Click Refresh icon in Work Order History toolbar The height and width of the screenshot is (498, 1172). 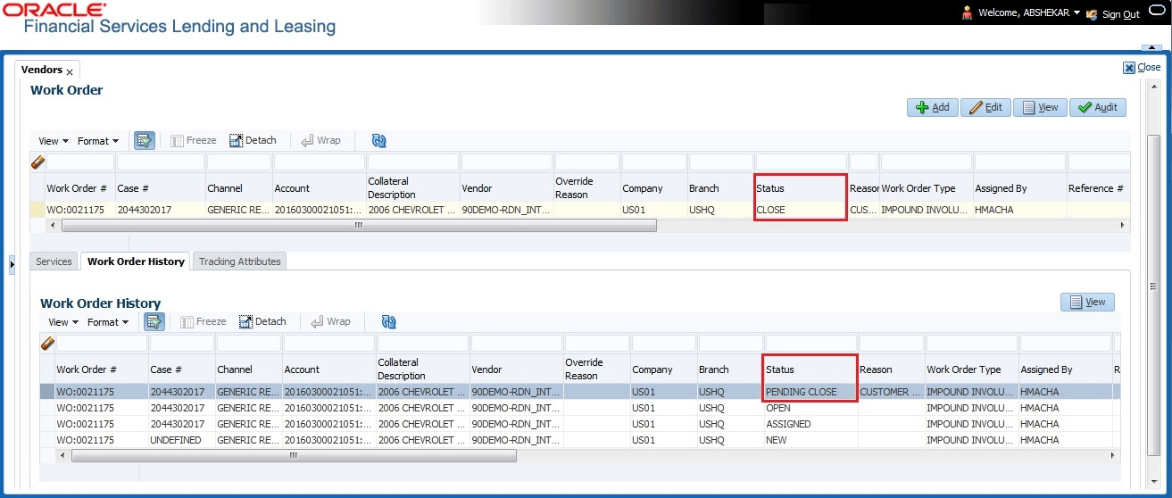(388, 322)
